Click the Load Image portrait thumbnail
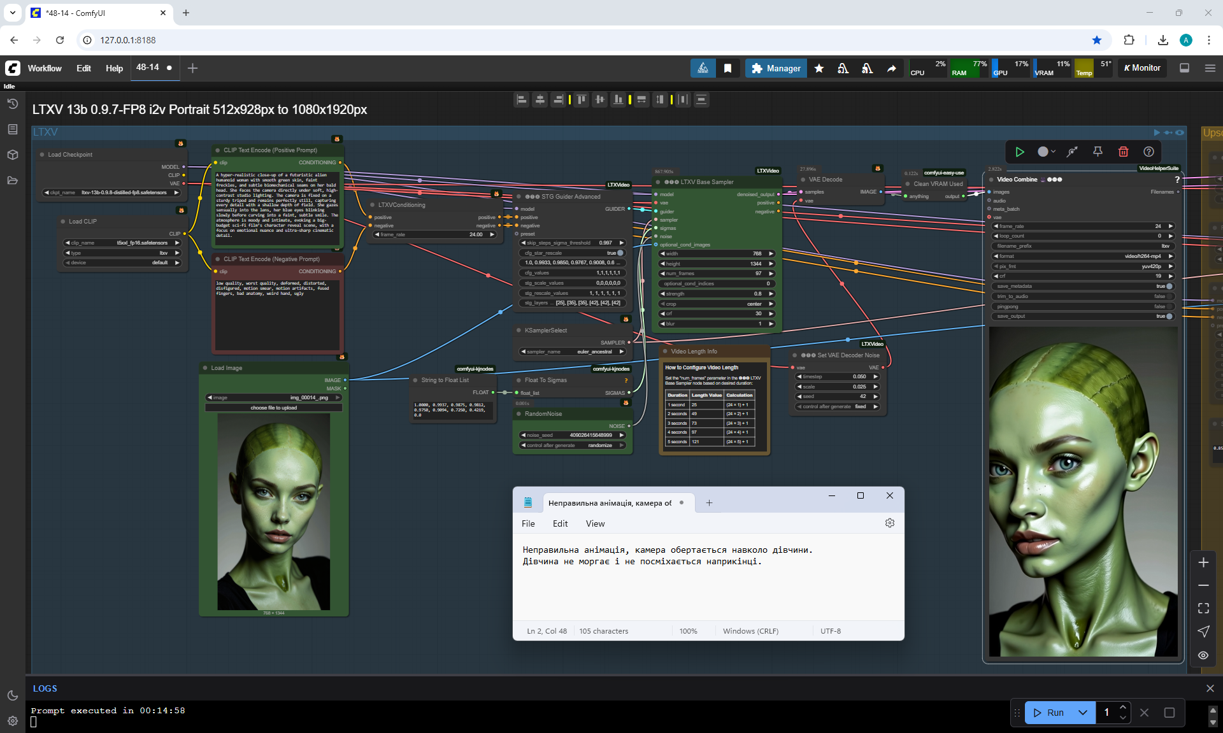The height and width of the screenshot is (733, 1223). [274, 511]
